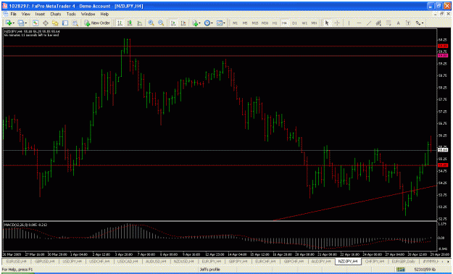Switch to the CHFJPY,H4 chart tab
The width and height of the screenshot is (453, 274).
click(x=375, y=261)
